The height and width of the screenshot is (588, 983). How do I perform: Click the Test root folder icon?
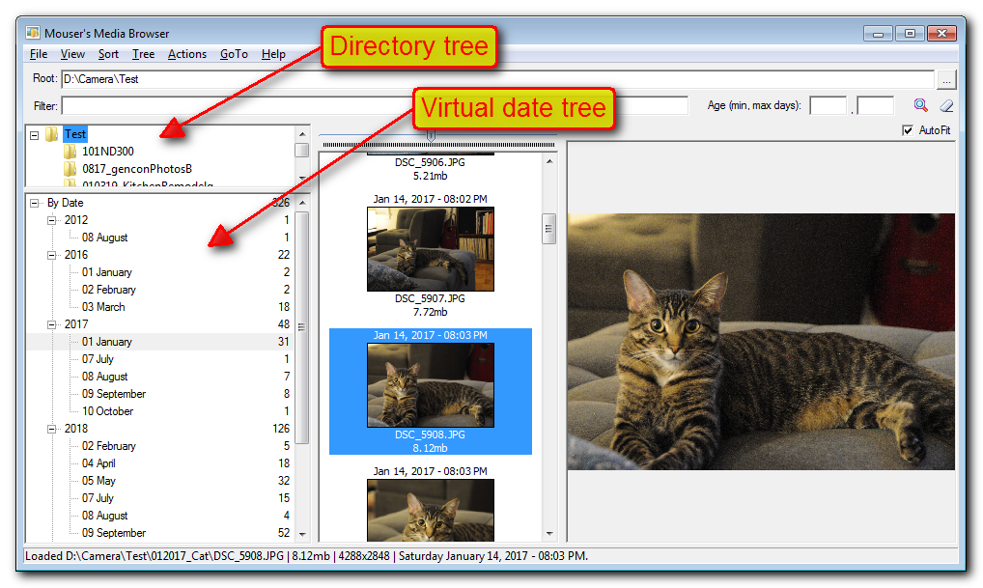[x=52, y=134]
